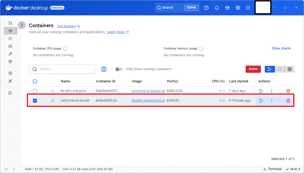304x173 pixels.
Task: Click CPU usage info icon
Action: 65,49
